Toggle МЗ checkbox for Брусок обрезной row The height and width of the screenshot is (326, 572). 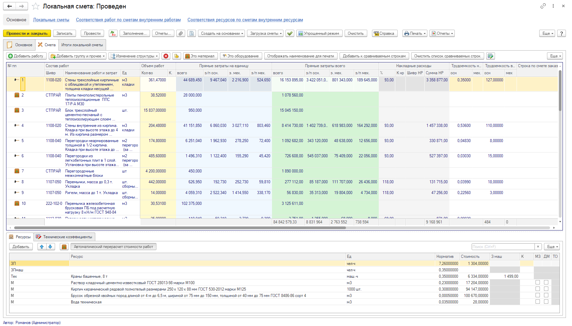coord(538,295)
